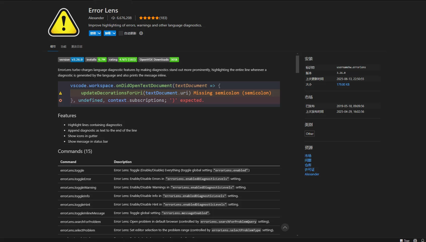426x242 pixels.
Task: Click the rating 4.9/5 badge
Action: 122,60
